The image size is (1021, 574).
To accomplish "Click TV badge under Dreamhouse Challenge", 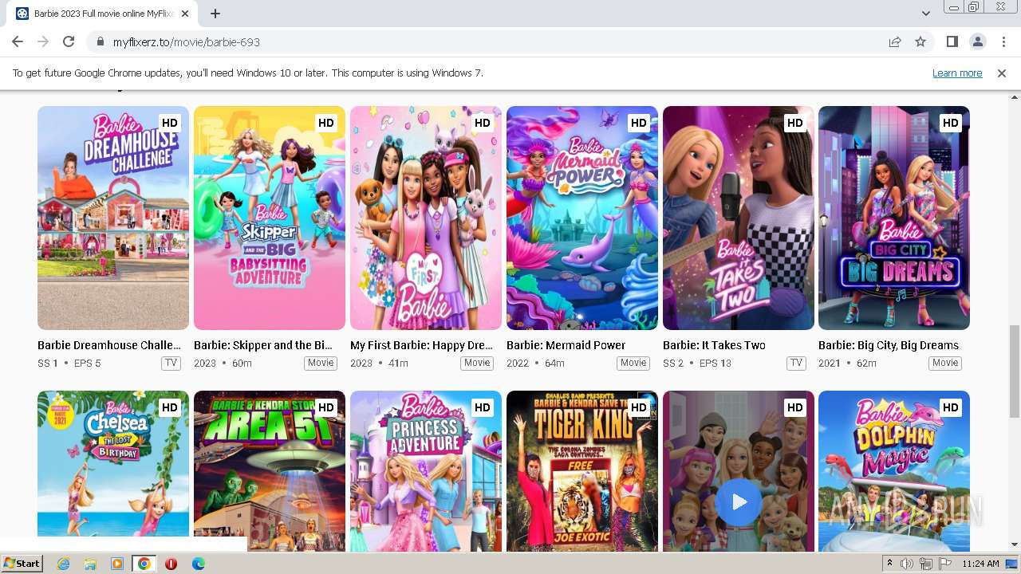I will (x=171, y=364).
